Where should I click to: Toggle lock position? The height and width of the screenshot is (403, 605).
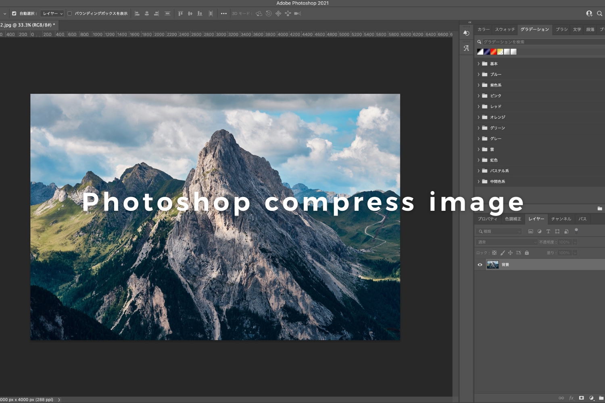pos(510,253)
